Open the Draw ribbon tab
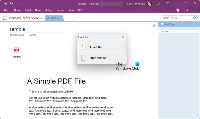200x119 pixels. coord(38,10)
